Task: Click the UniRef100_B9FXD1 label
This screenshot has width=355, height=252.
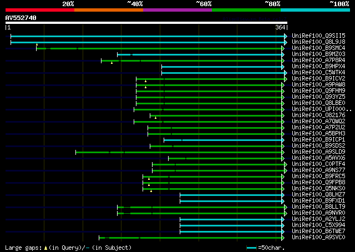Action: tap(318, 201)
